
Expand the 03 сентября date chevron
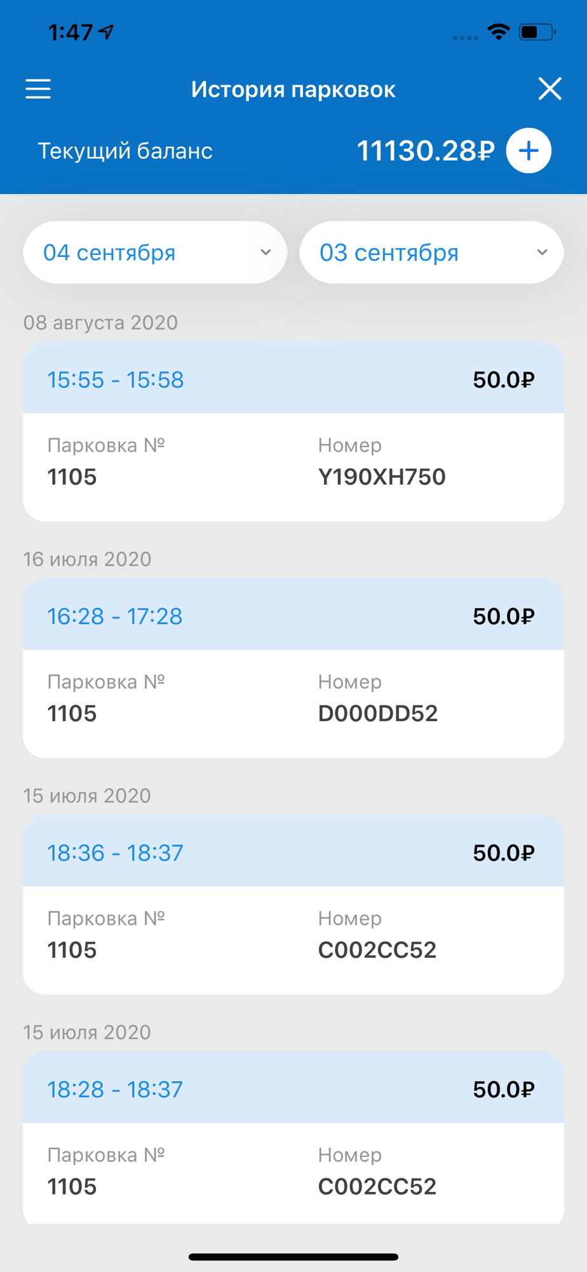[542, 252]
